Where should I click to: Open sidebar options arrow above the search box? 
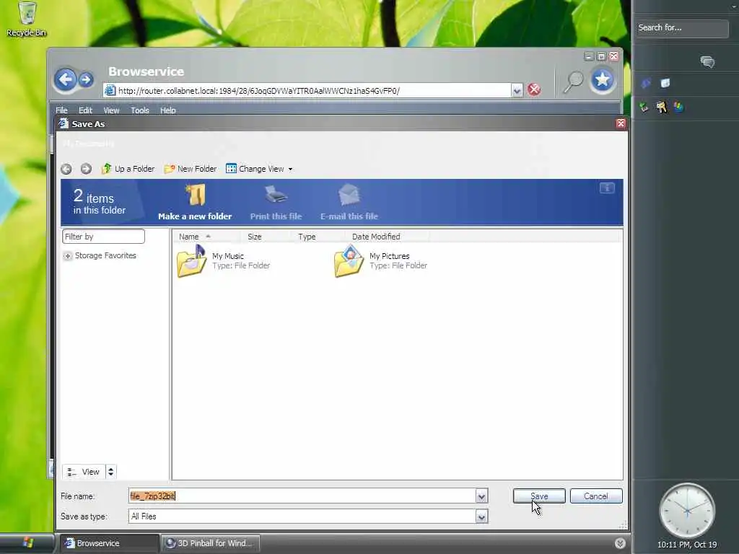click(734, 6)
